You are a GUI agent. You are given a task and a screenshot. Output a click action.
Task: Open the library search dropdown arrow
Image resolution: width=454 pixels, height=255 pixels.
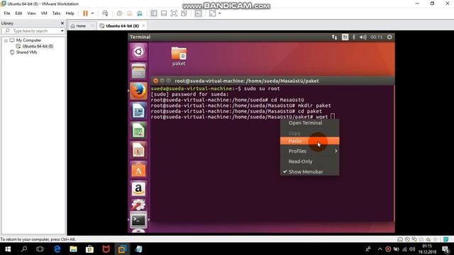(62, 30)
